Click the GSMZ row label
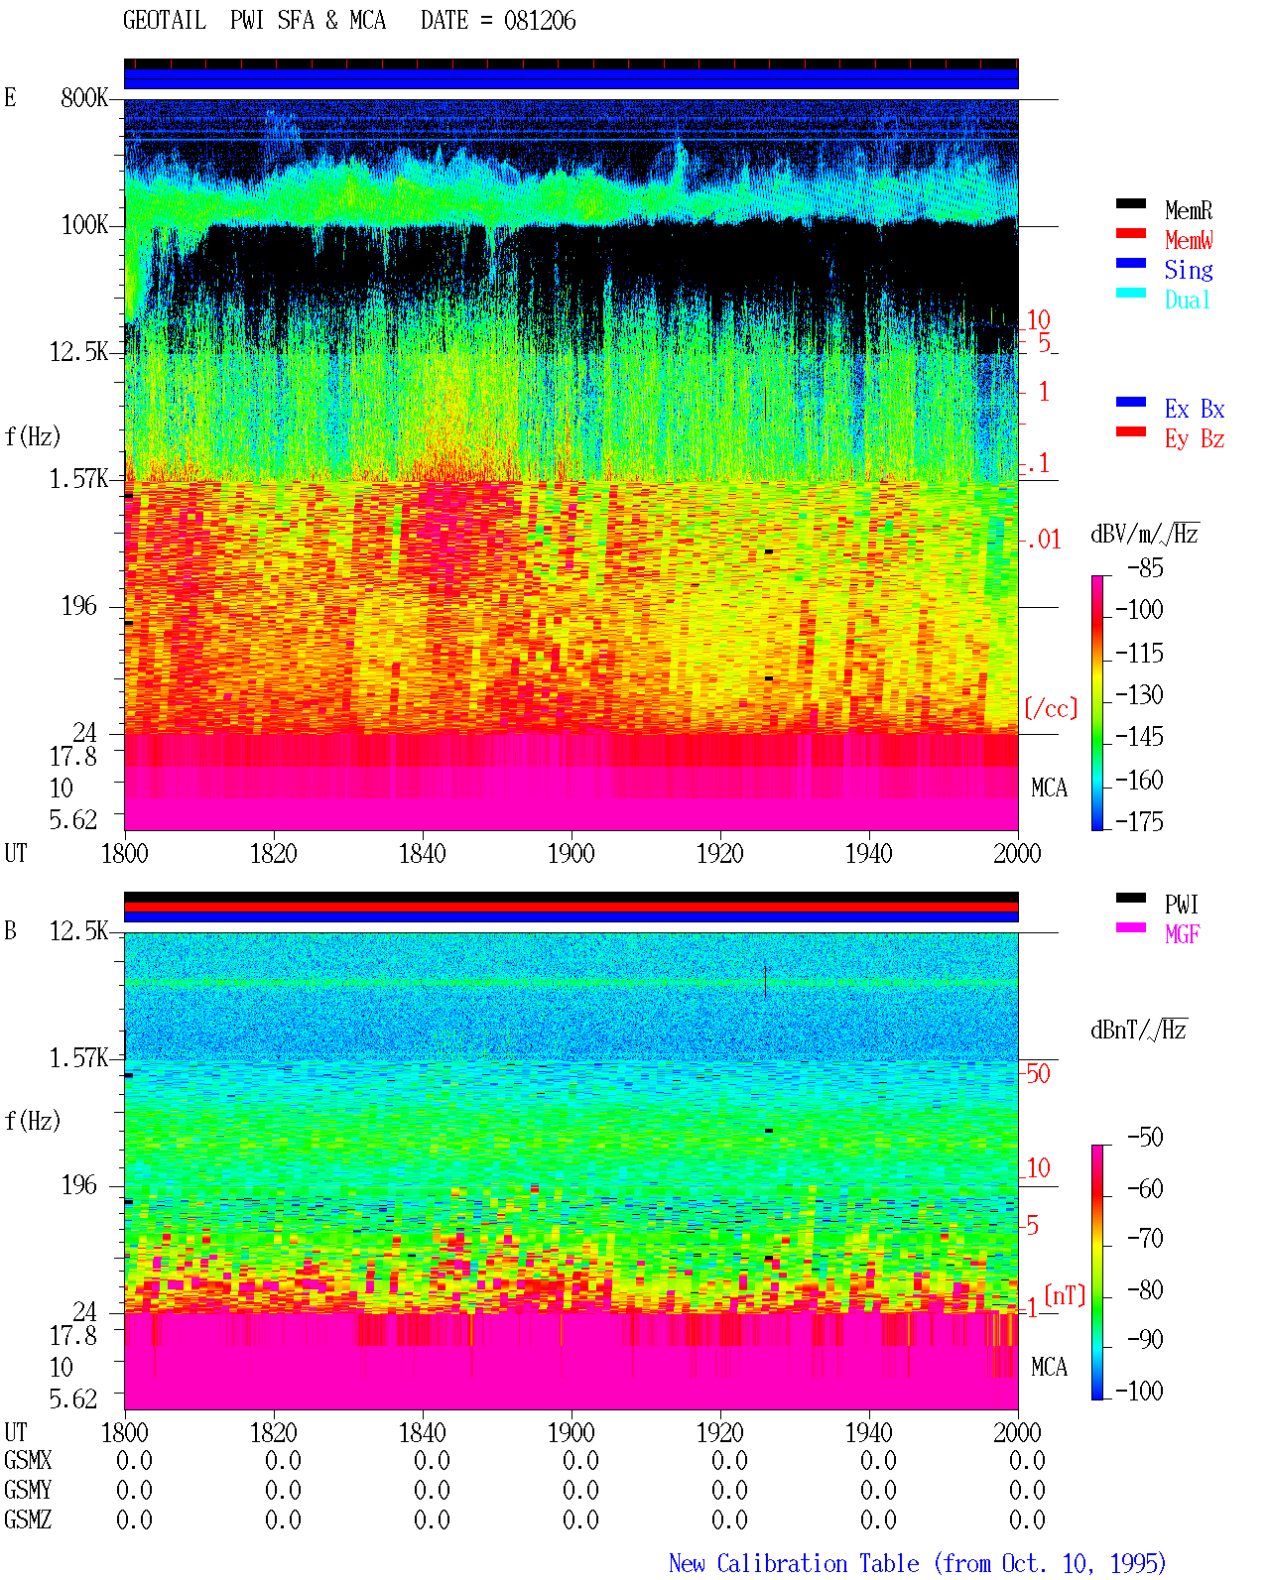This screenshot has width=1270, height=1580. click(x=28, y=1520)
